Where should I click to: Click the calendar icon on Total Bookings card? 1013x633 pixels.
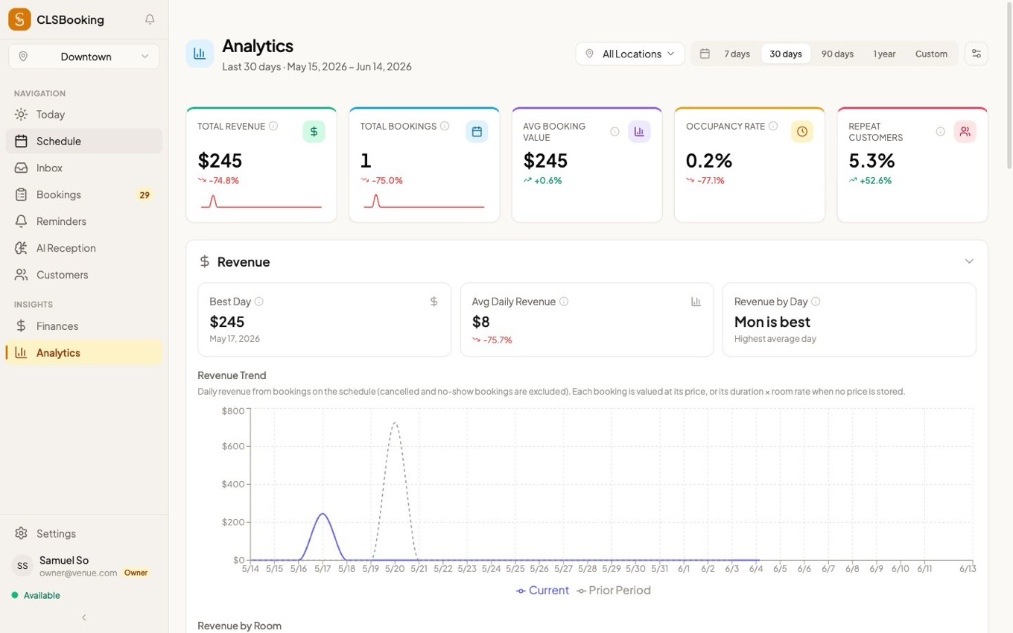point(477,132)
